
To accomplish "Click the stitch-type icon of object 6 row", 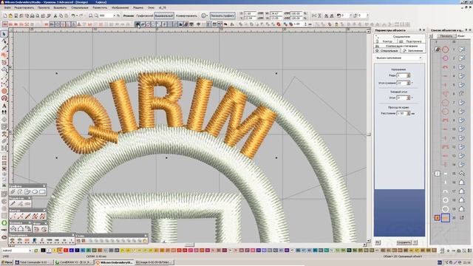I will click(x=461, y=94).
